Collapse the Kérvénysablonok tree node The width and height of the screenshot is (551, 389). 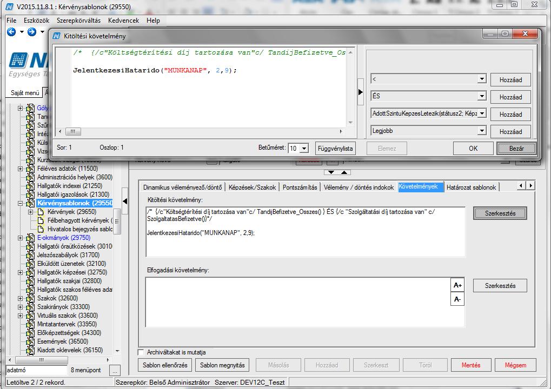[x=21, y=203]
